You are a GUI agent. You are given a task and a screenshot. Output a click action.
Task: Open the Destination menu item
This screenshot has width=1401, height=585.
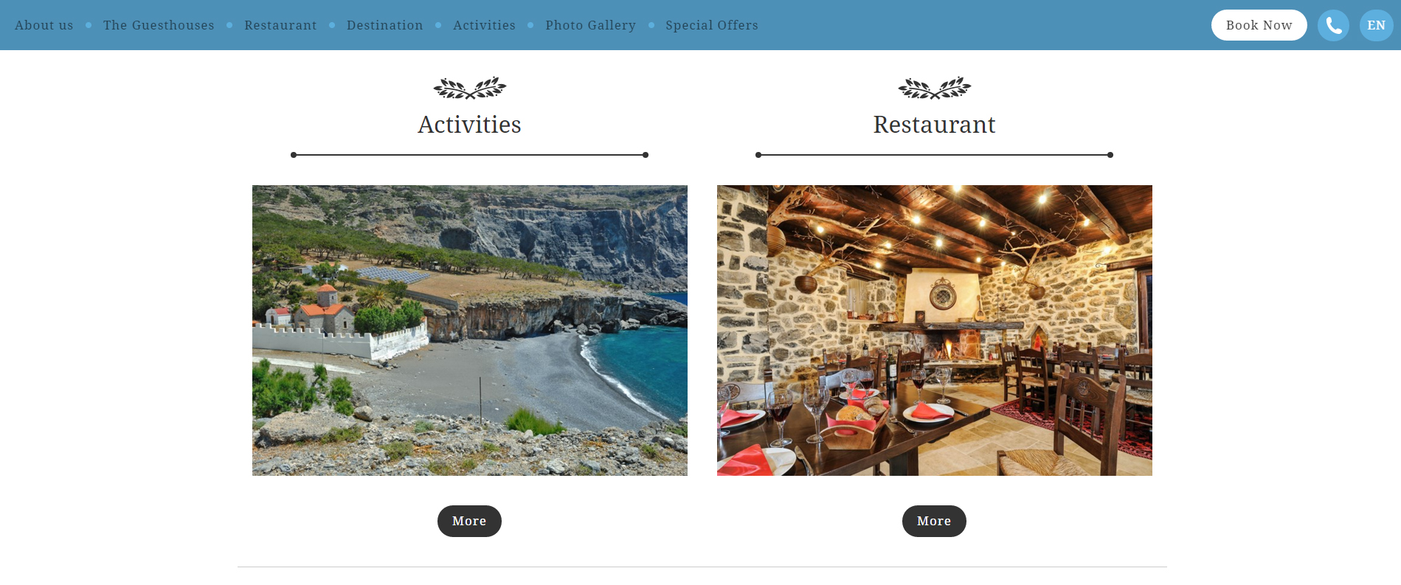point(385,25)
